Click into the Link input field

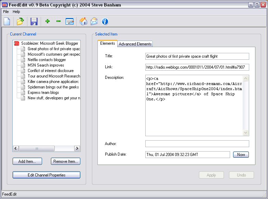[x=197, y=67]
